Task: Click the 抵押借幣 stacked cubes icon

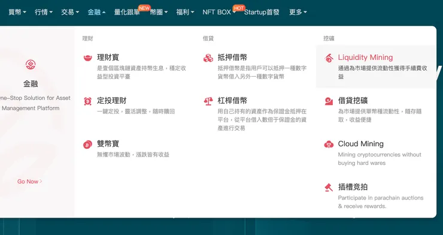Action: tap(208, 58)
